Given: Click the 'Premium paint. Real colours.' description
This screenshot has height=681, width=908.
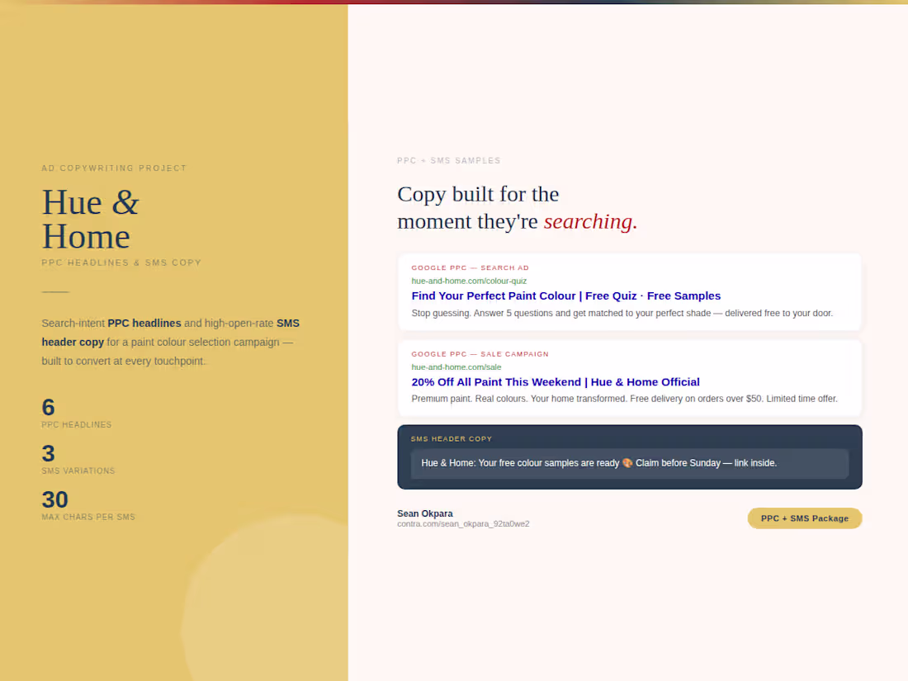Looking at the screenshot, I should 624,399.
